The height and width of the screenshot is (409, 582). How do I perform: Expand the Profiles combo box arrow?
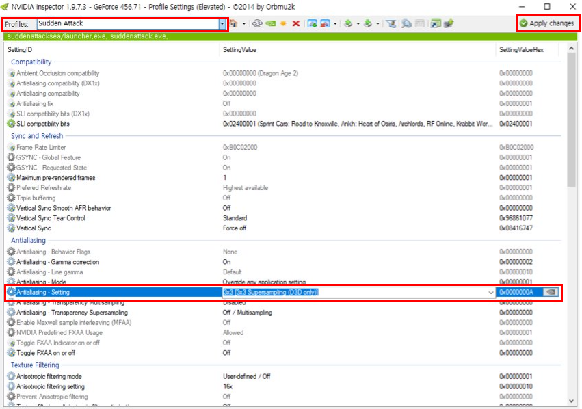click(x=222, y=24)
